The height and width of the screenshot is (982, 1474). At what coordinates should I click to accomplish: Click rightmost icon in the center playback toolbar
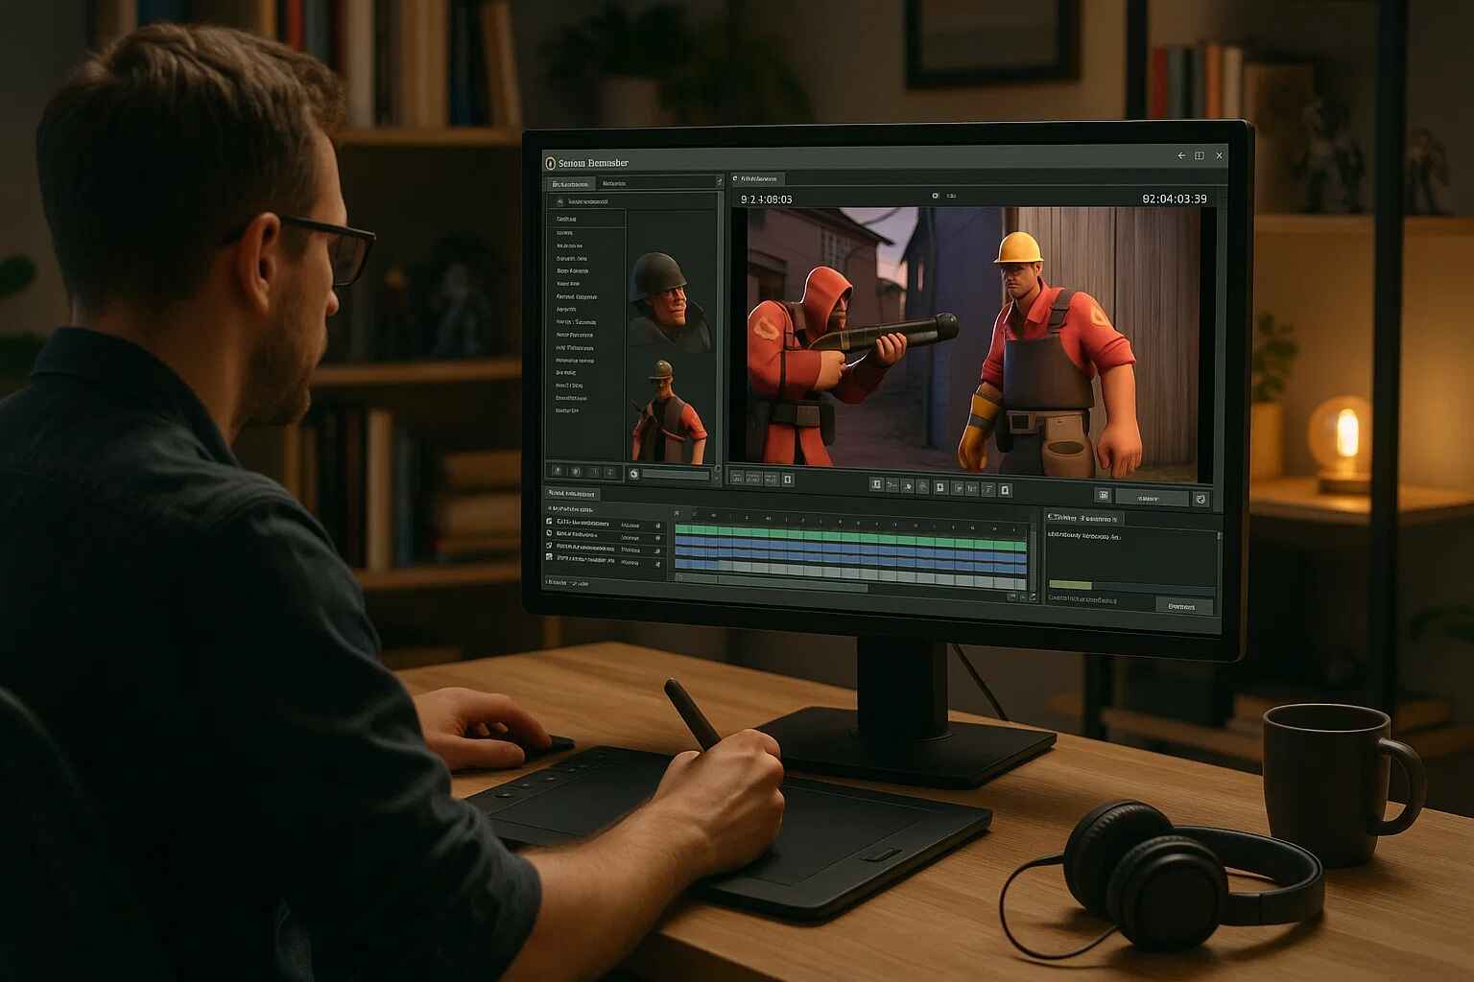pyautogui.click(x=1006, y=490)
